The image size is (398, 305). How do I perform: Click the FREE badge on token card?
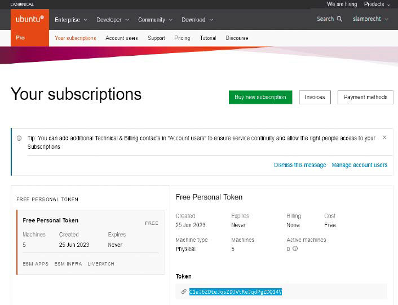[152, 223]
